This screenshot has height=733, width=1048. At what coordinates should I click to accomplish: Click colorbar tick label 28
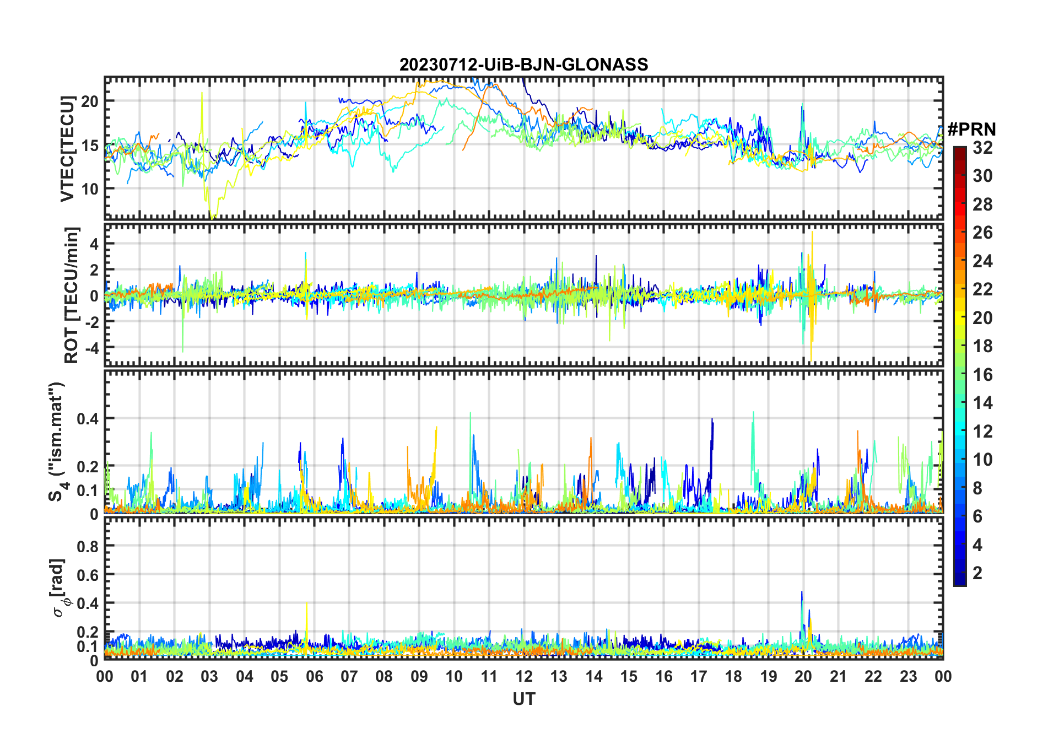tap(982, 204)
